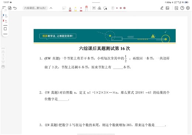Screen dimensions: 192x135
Task: Tap the greyed pen-style icon in toolbar
Action: (x=113, y=8)
